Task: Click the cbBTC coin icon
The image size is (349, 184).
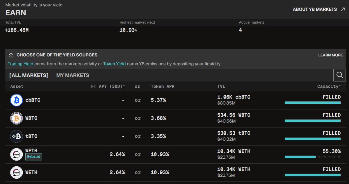Action: [x=17, y=100]
